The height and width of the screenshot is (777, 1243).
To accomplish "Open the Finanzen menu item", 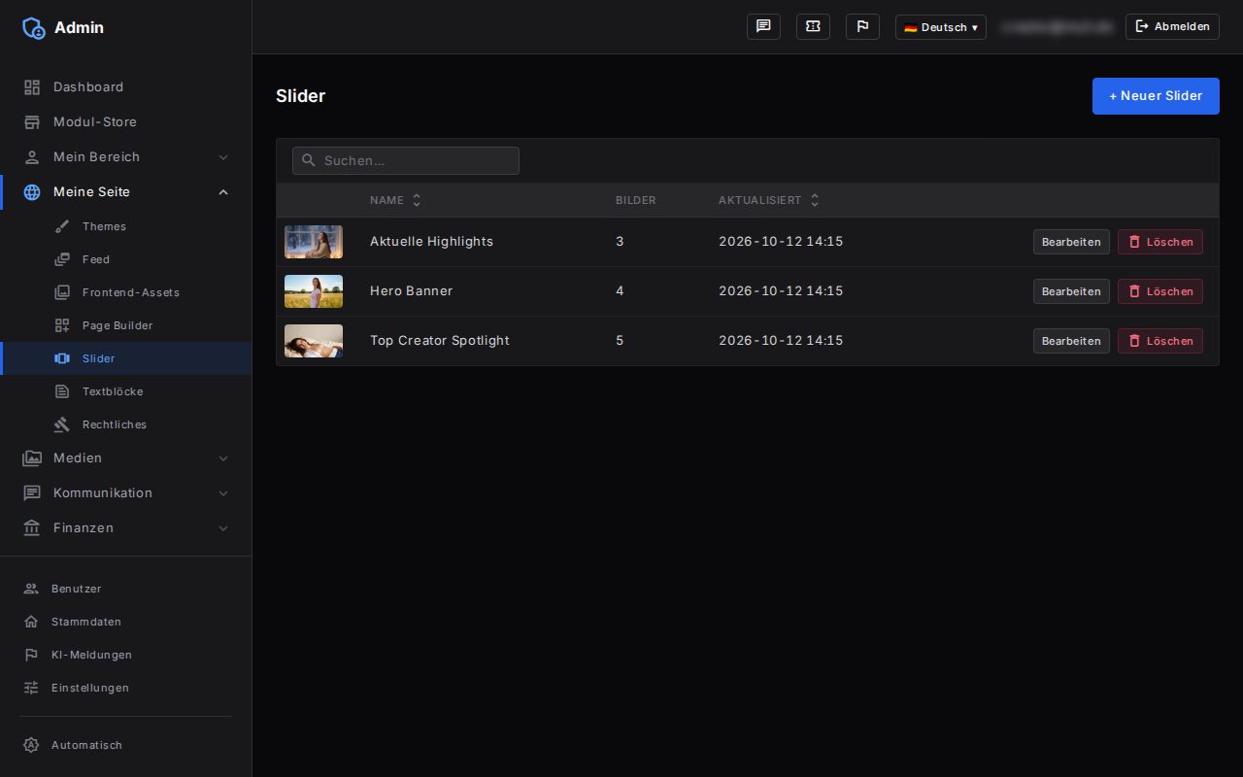I will [x=126, y=528].
